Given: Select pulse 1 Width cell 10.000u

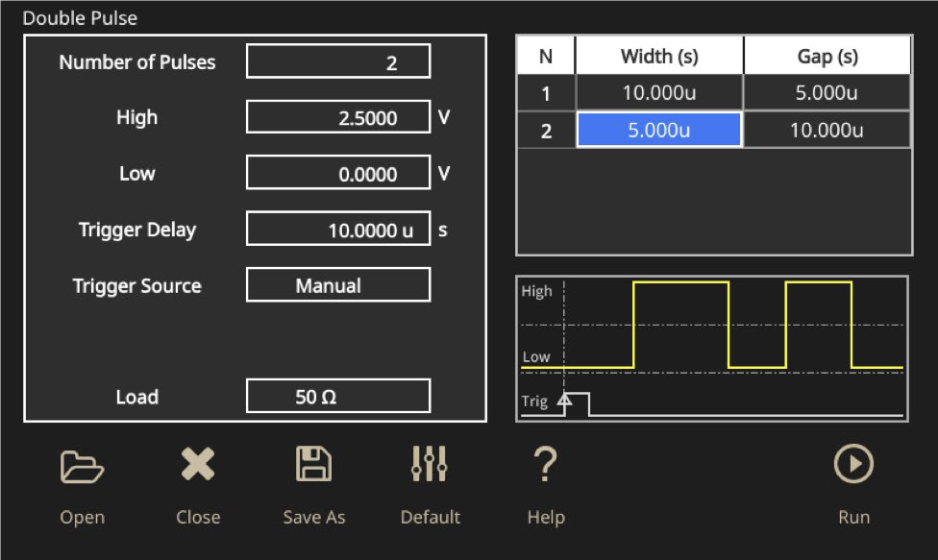Looking at the screenshot, I should pyautogui.click(x=659, y=93).
